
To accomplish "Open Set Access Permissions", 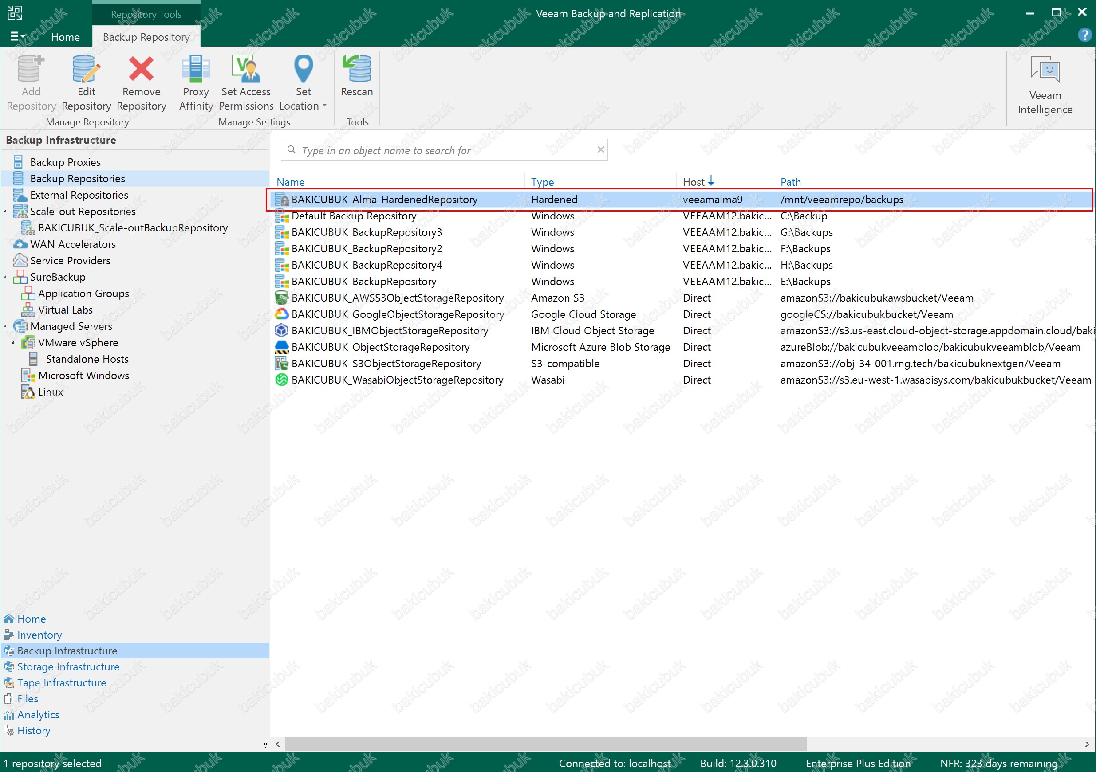I will pyautogui.click(x=246, y=83).
